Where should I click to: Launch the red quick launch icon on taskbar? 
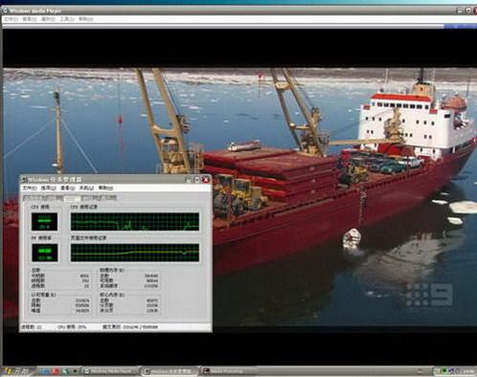pyautogui.click(x=56, y=371)
